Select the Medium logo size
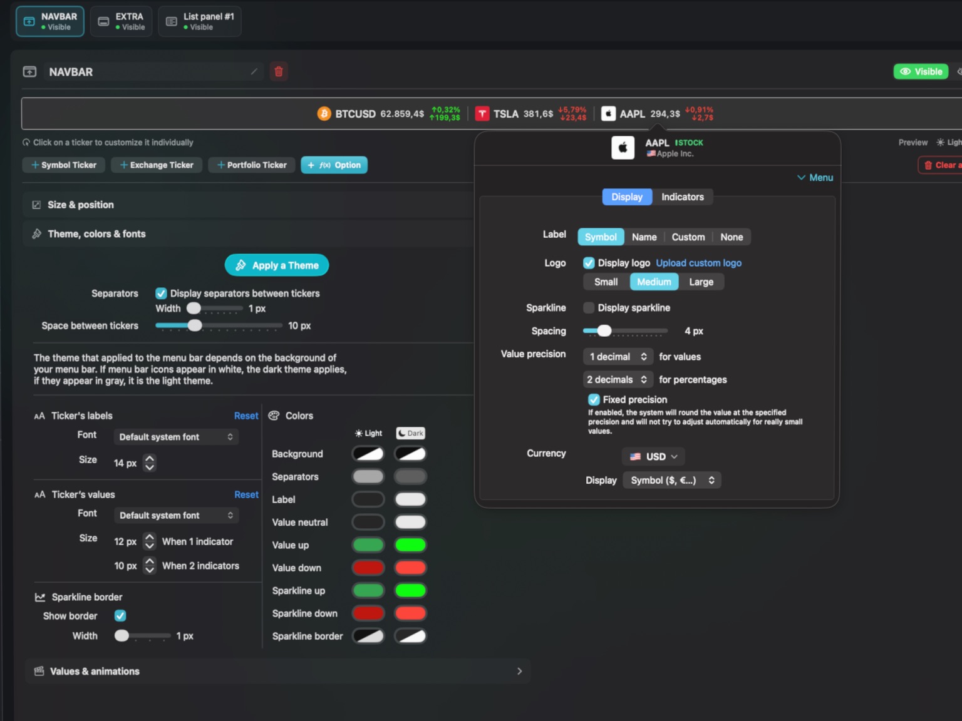 coord(654,282)
